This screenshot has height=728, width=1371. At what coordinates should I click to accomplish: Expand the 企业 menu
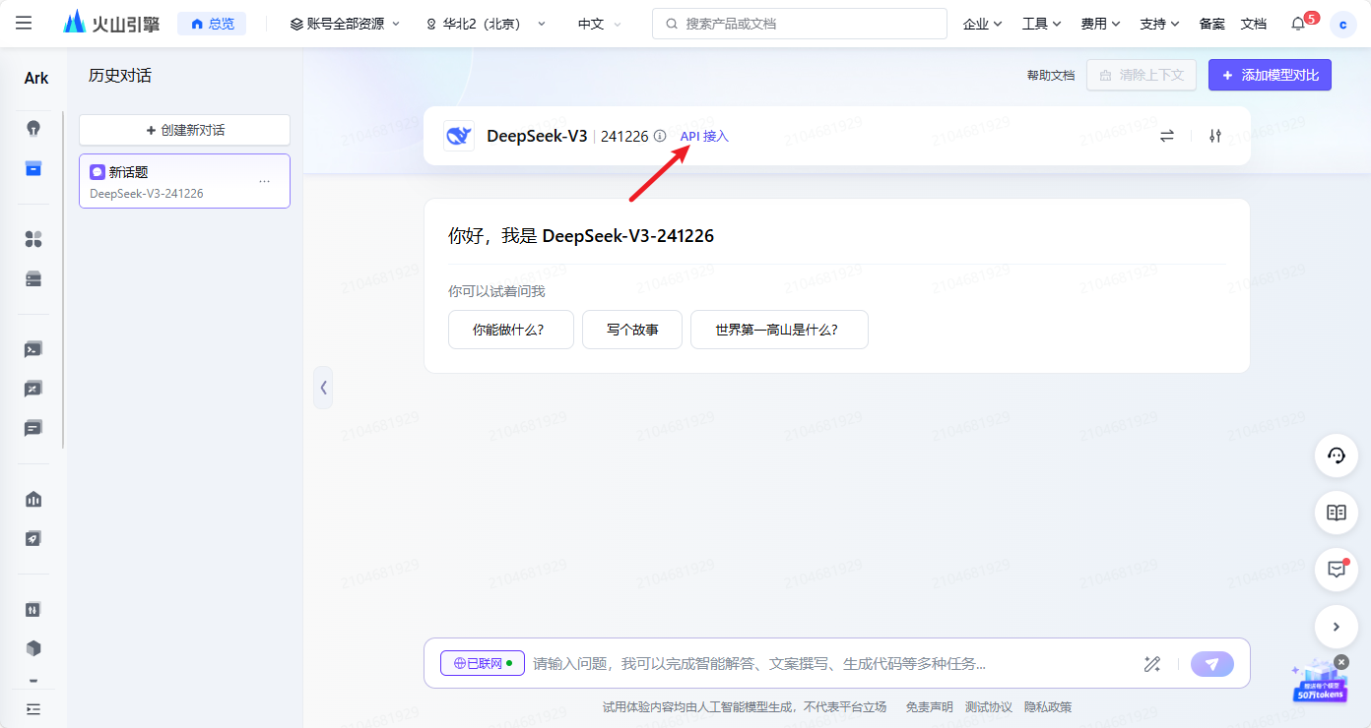pos(982,24)
